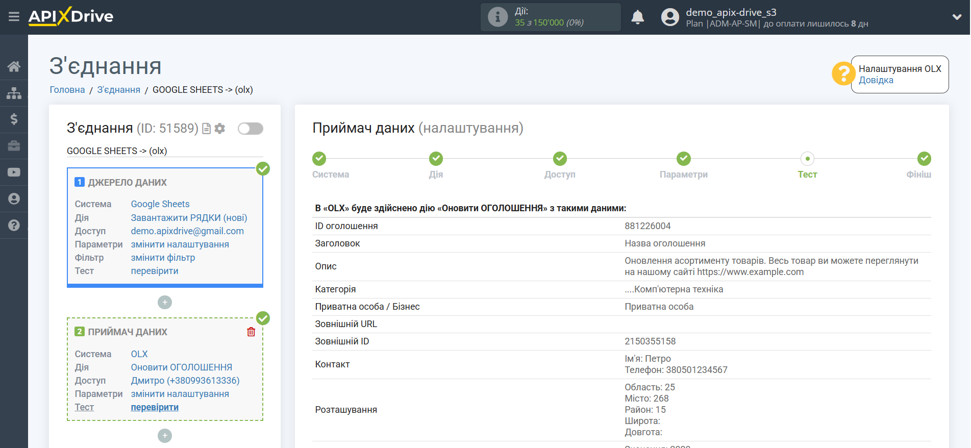Viewport: 971px width, 448px height.
Task: Open Google Sheets system link
Action: tap(160, 204)
